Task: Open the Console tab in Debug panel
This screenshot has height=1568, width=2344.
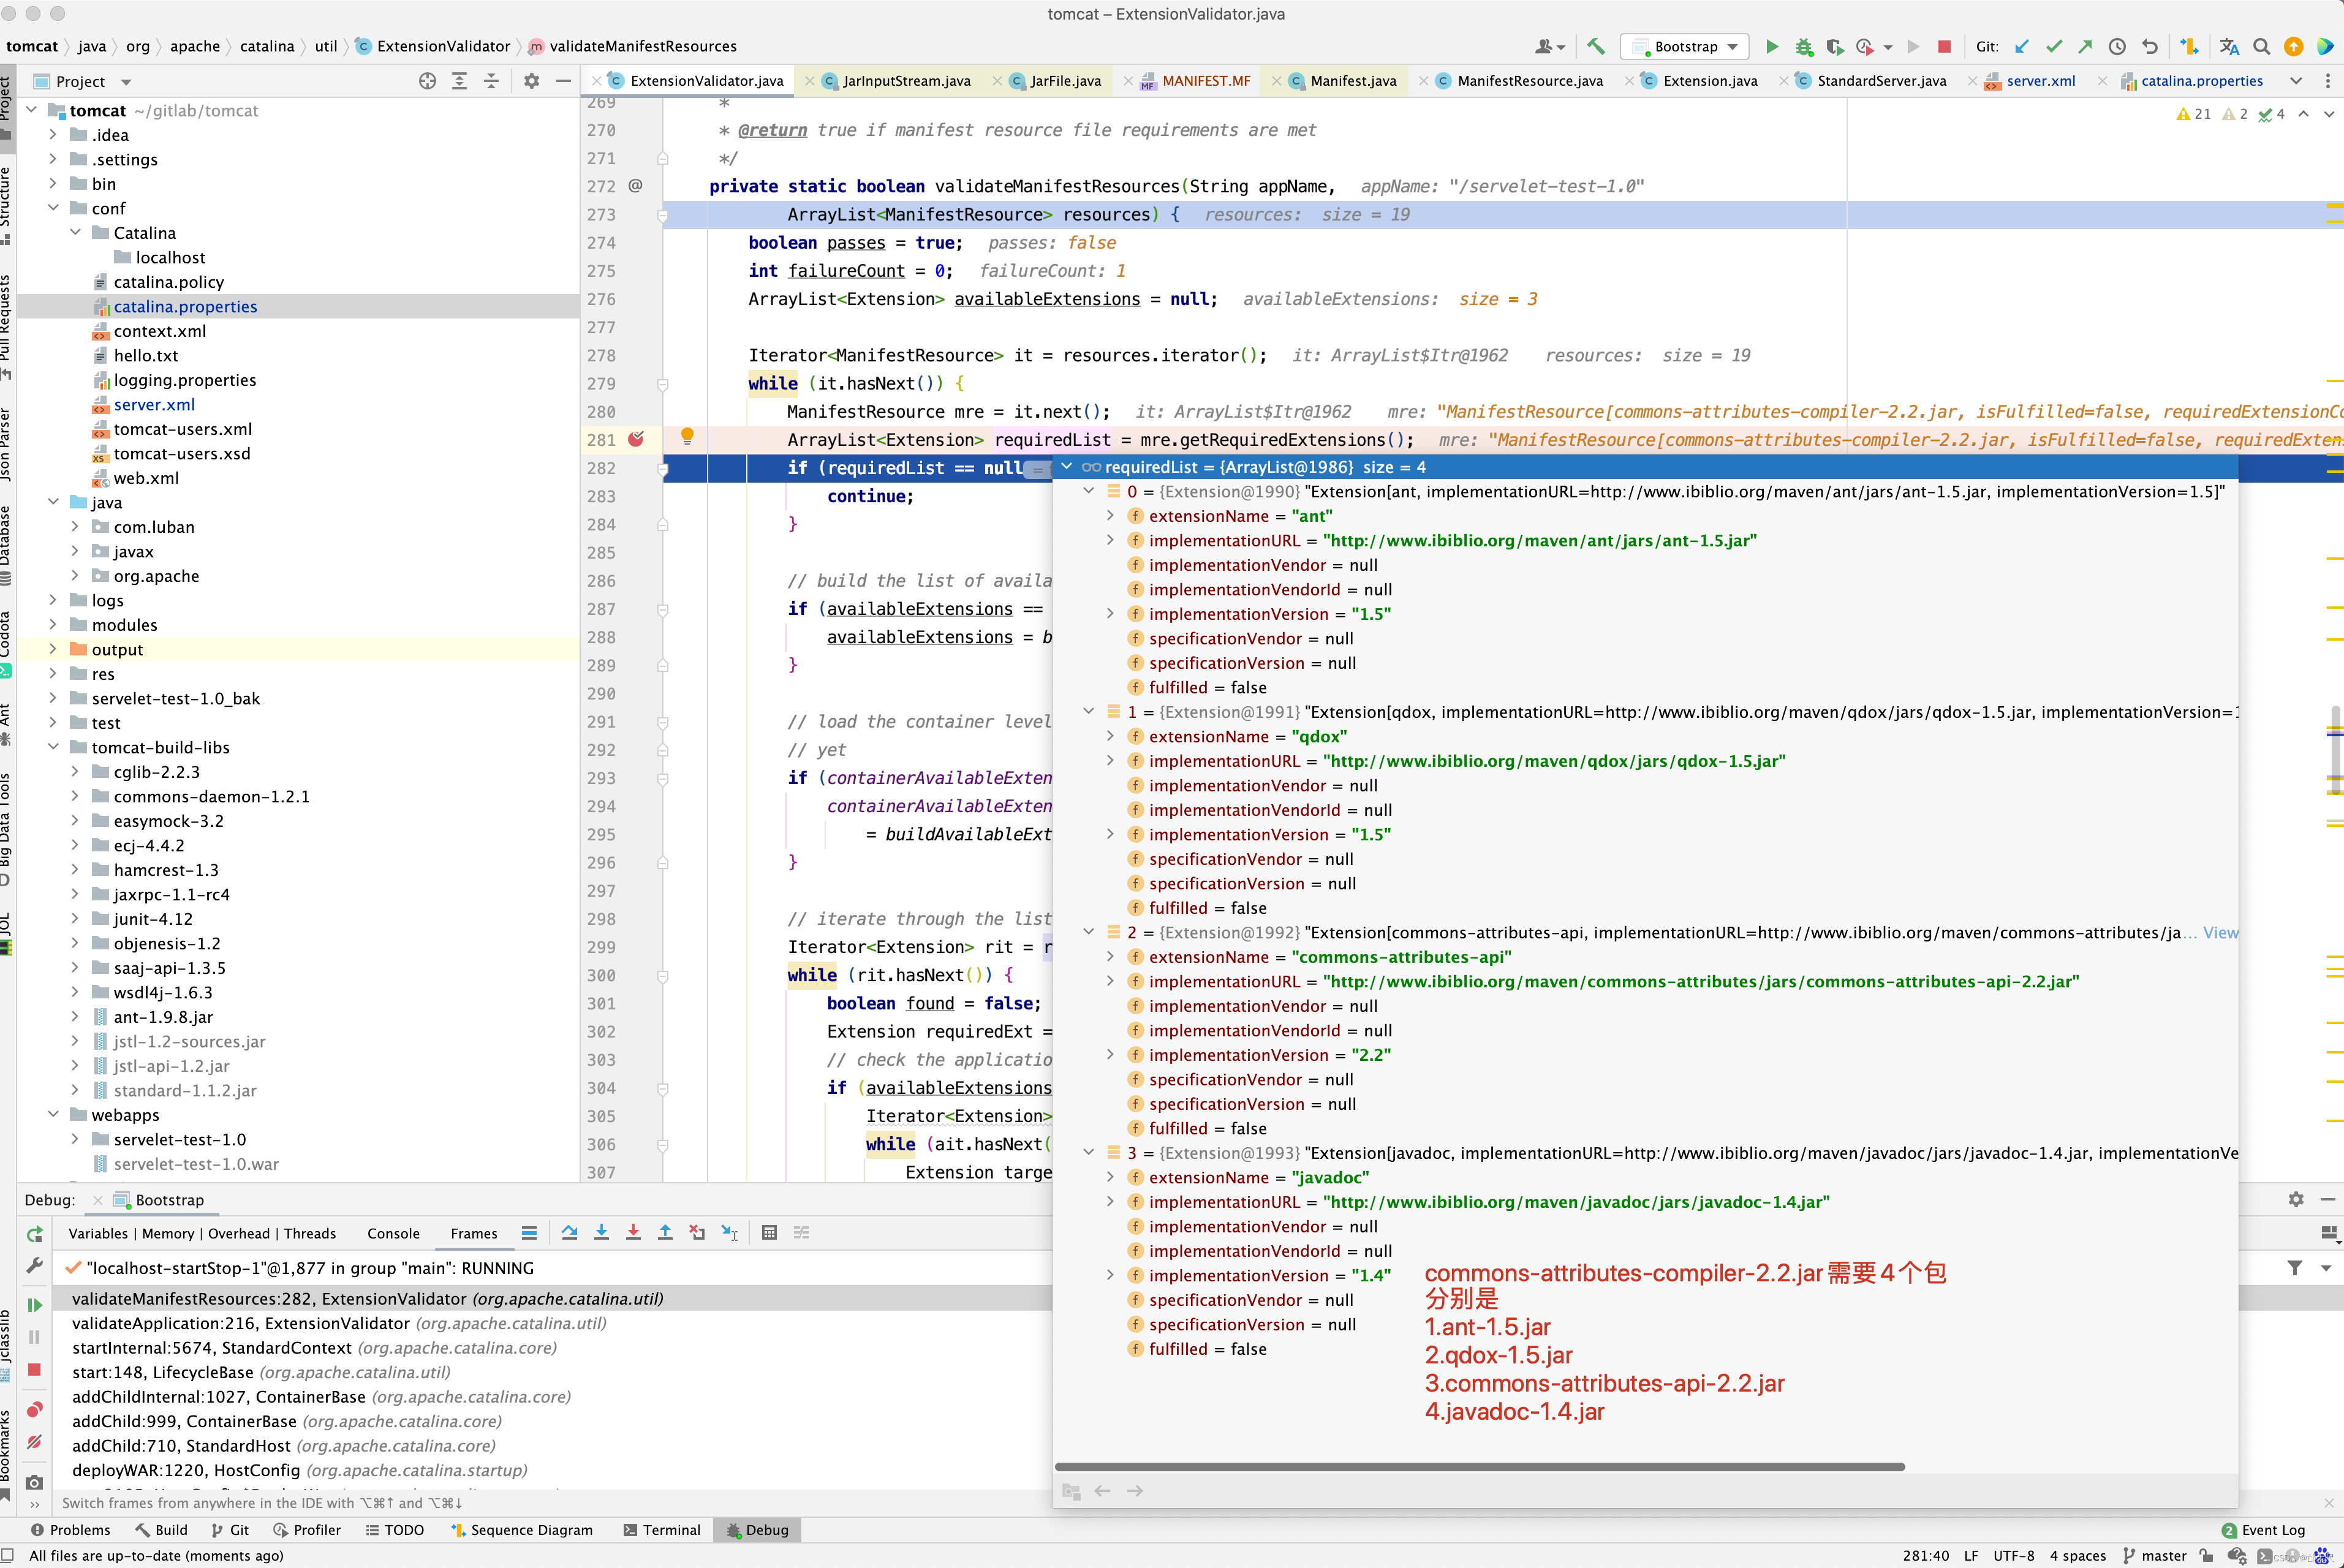Action: pos(393,1233)
